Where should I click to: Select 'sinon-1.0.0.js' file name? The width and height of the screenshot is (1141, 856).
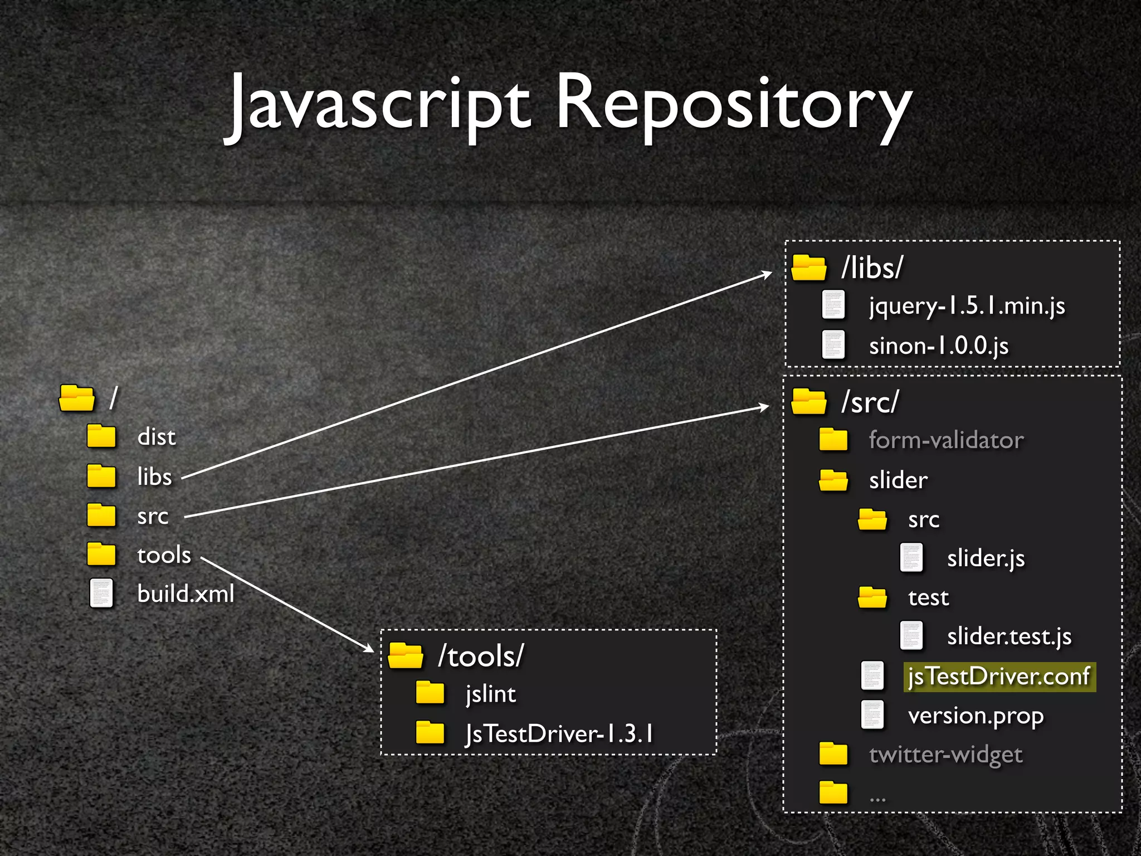939,346
